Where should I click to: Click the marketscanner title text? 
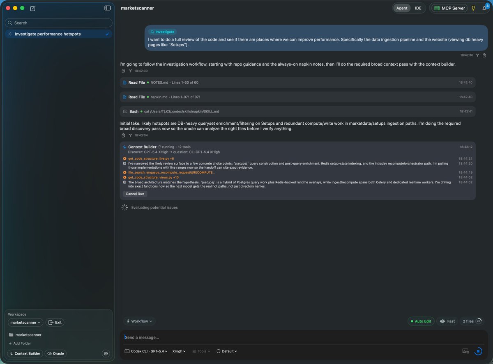pyautogui.click(x=138, y=8)
